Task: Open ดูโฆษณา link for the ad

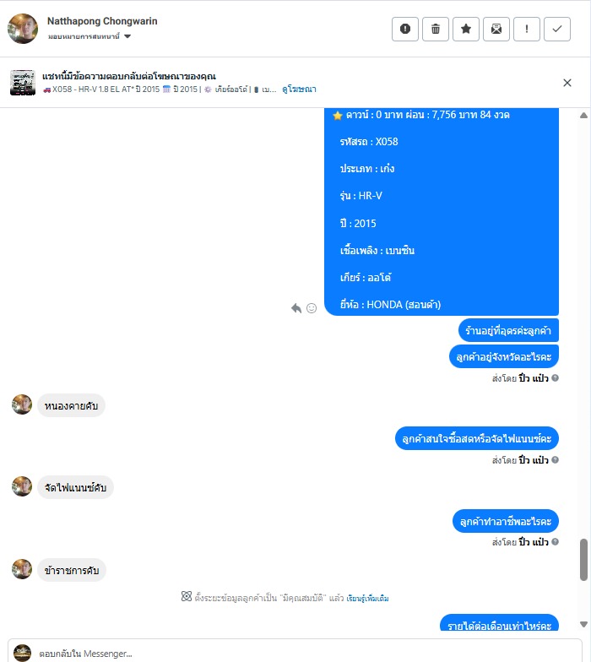Action: (x=299, y=90)
